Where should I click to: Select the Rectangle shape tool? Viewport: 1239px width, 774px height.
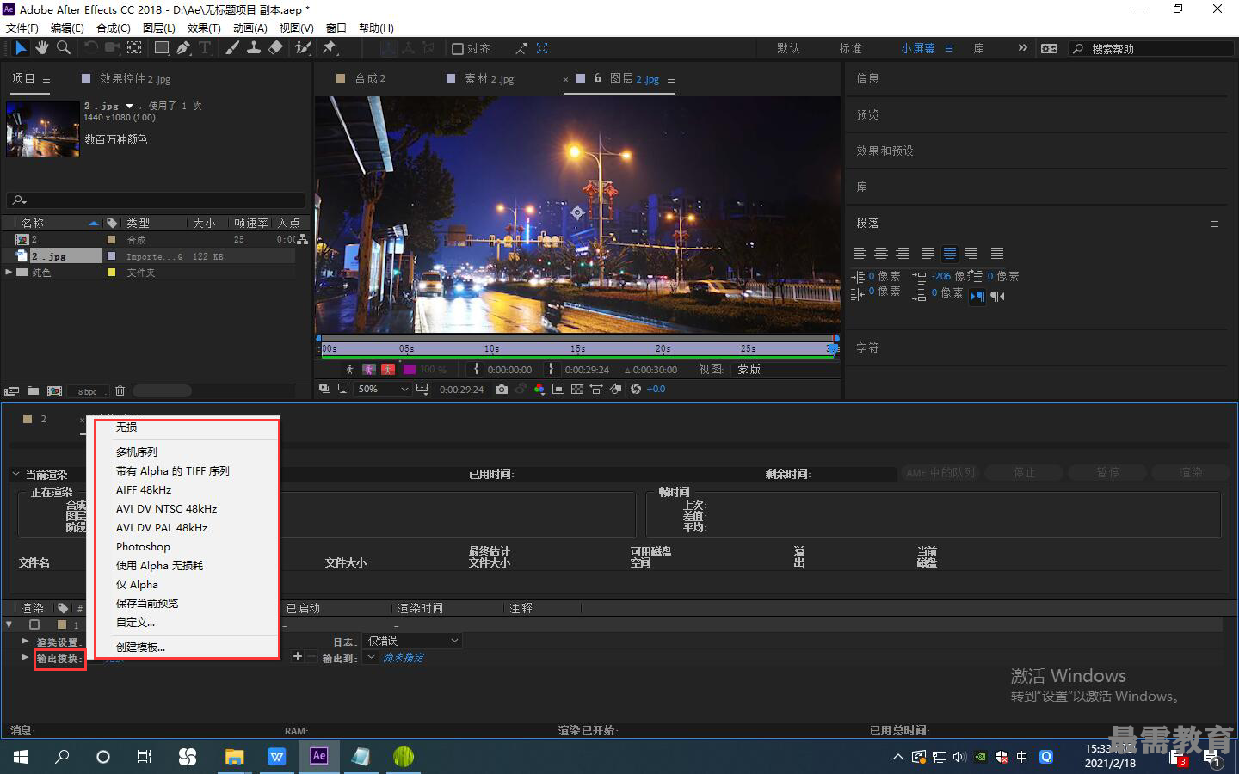[x=160, y=48]
